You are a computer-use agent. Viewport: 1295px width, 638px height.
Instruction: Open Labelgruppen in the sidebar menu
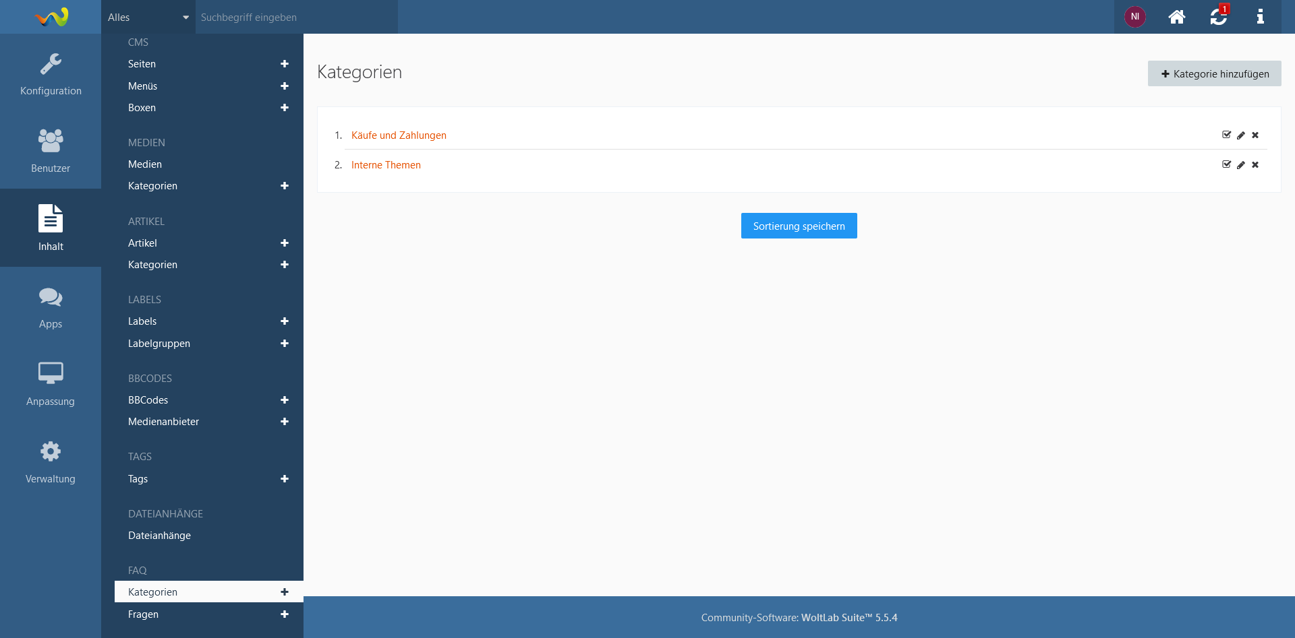(159, 344)
